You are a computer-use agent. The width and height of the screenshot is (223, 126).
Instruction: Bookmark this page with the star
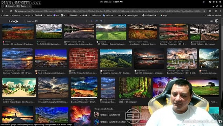pyautogui.click(x=204, y=11)
